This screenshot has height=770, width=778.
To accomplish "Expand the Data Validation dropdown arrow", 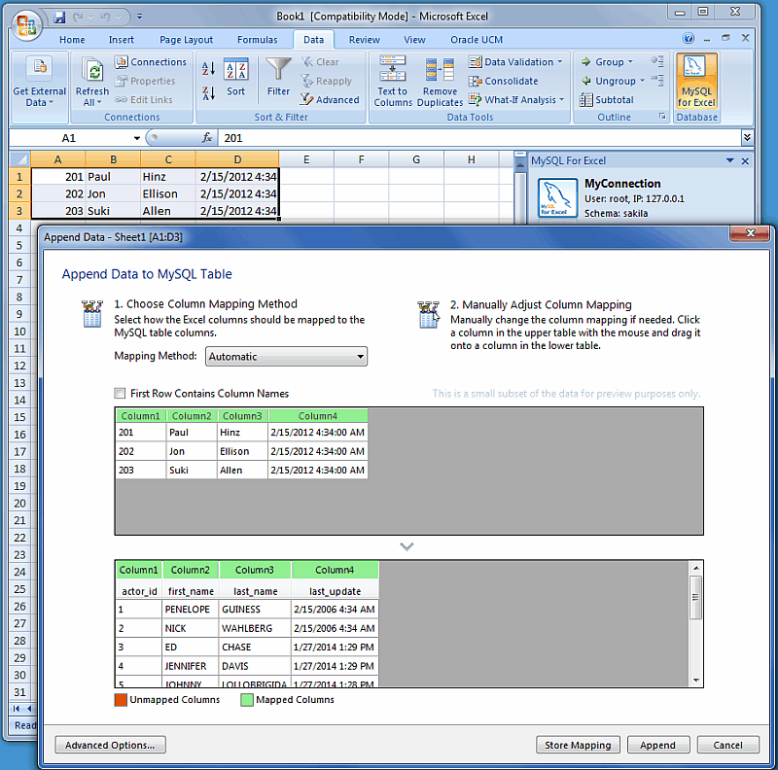I will click(x=560, y=62).
